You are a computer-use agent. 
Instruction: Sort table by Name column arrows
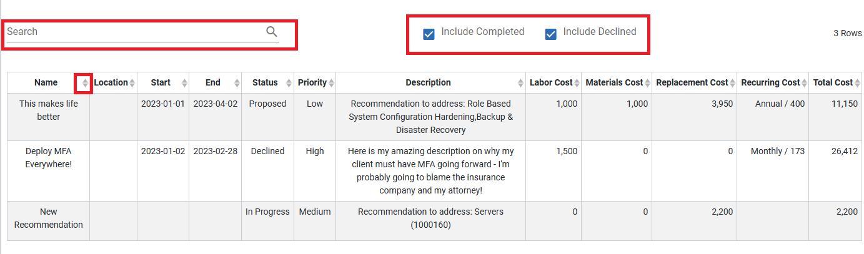tap(86, 83)
